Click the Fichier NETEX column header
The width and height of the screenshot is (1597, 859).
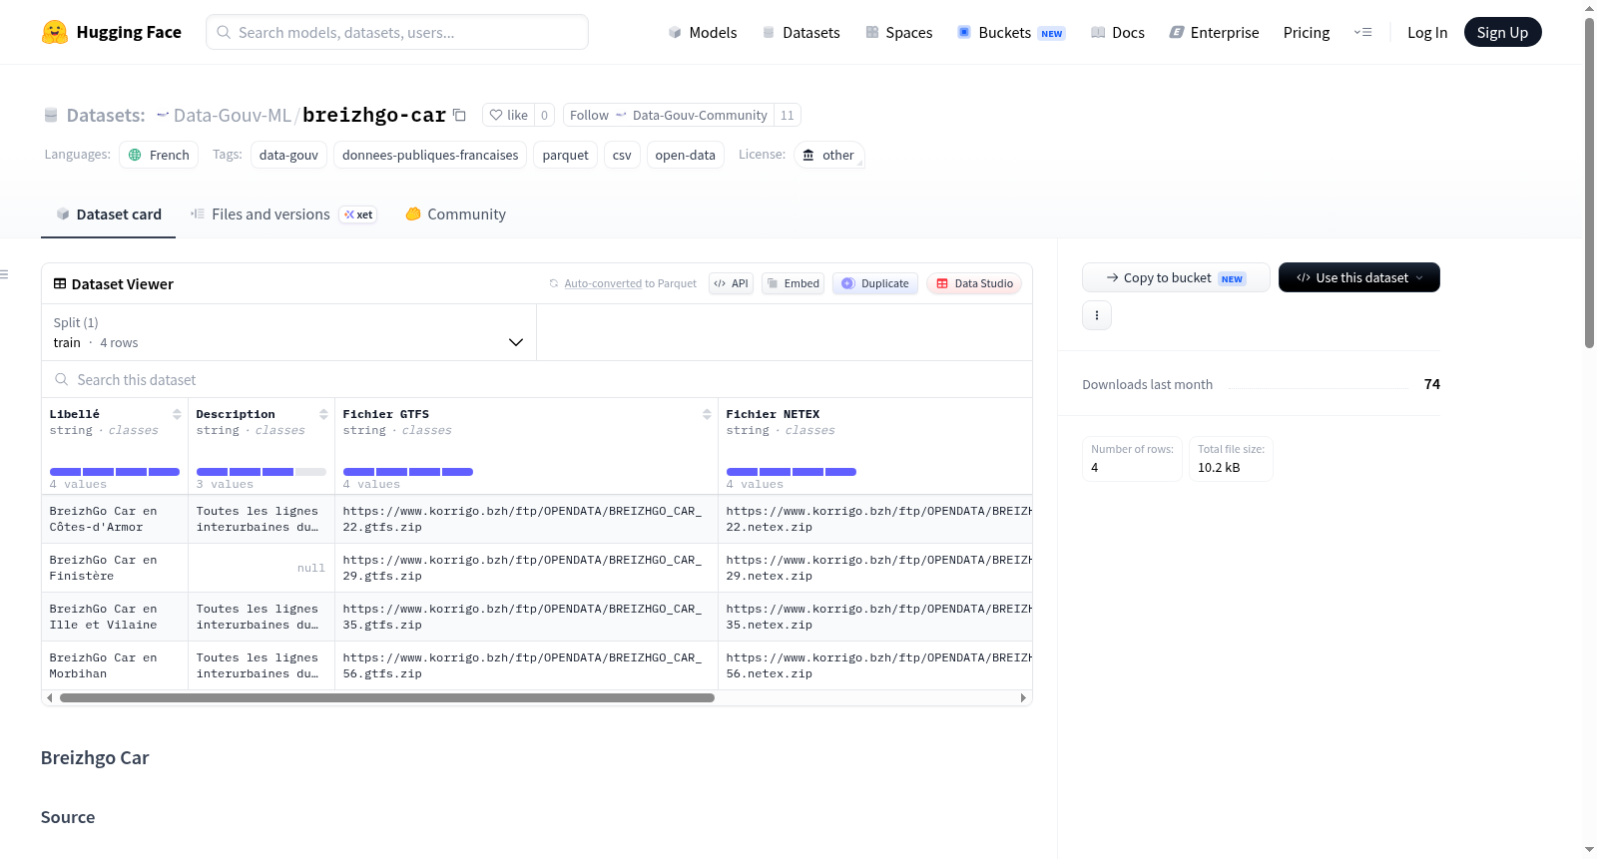pyautogui.click(x=773, y=414)
